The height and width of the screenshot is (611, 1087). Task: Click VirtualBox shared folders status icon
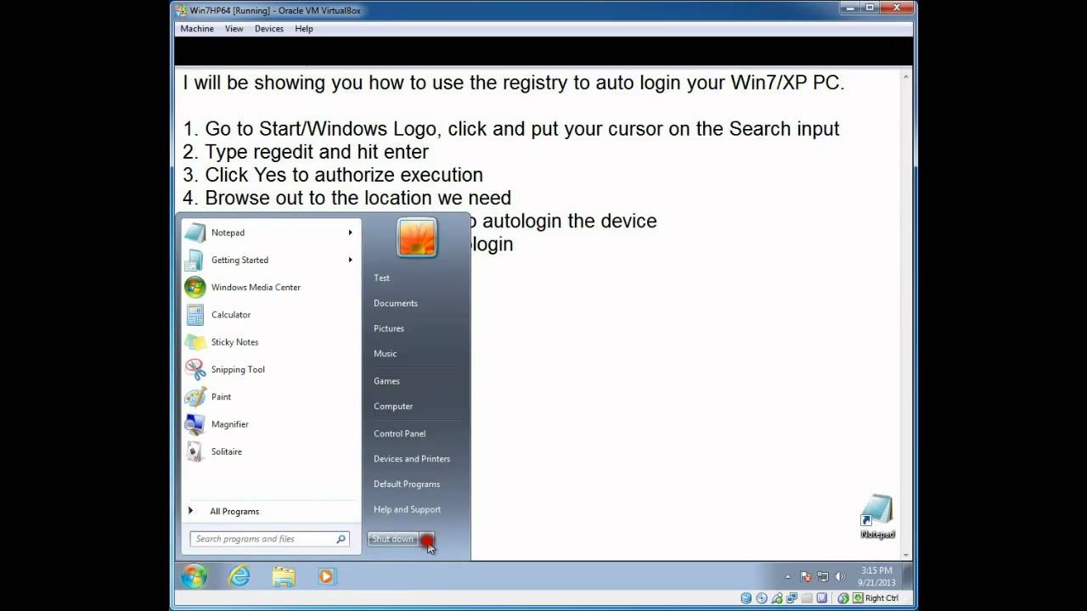(x=807, y=598)
